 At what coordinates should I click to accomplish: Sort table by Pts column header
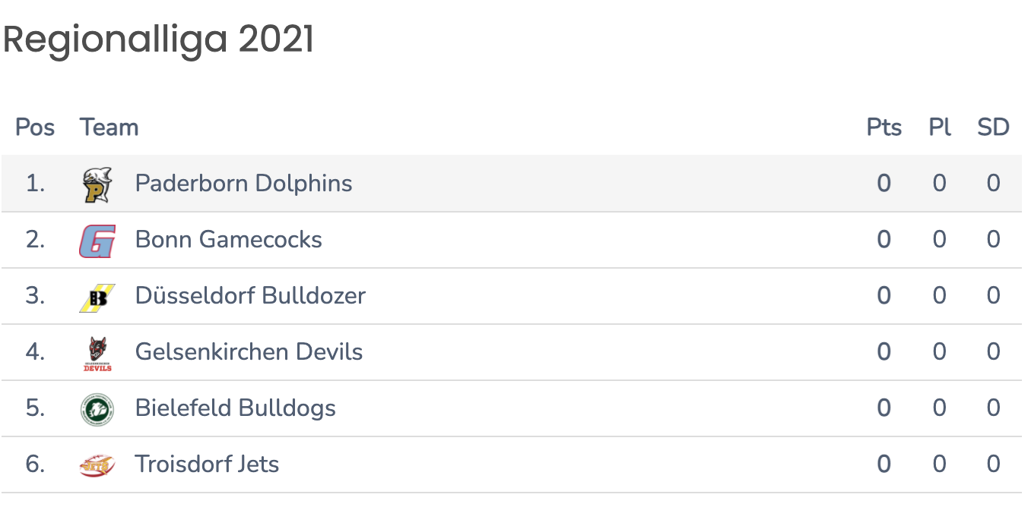[884, 128]
